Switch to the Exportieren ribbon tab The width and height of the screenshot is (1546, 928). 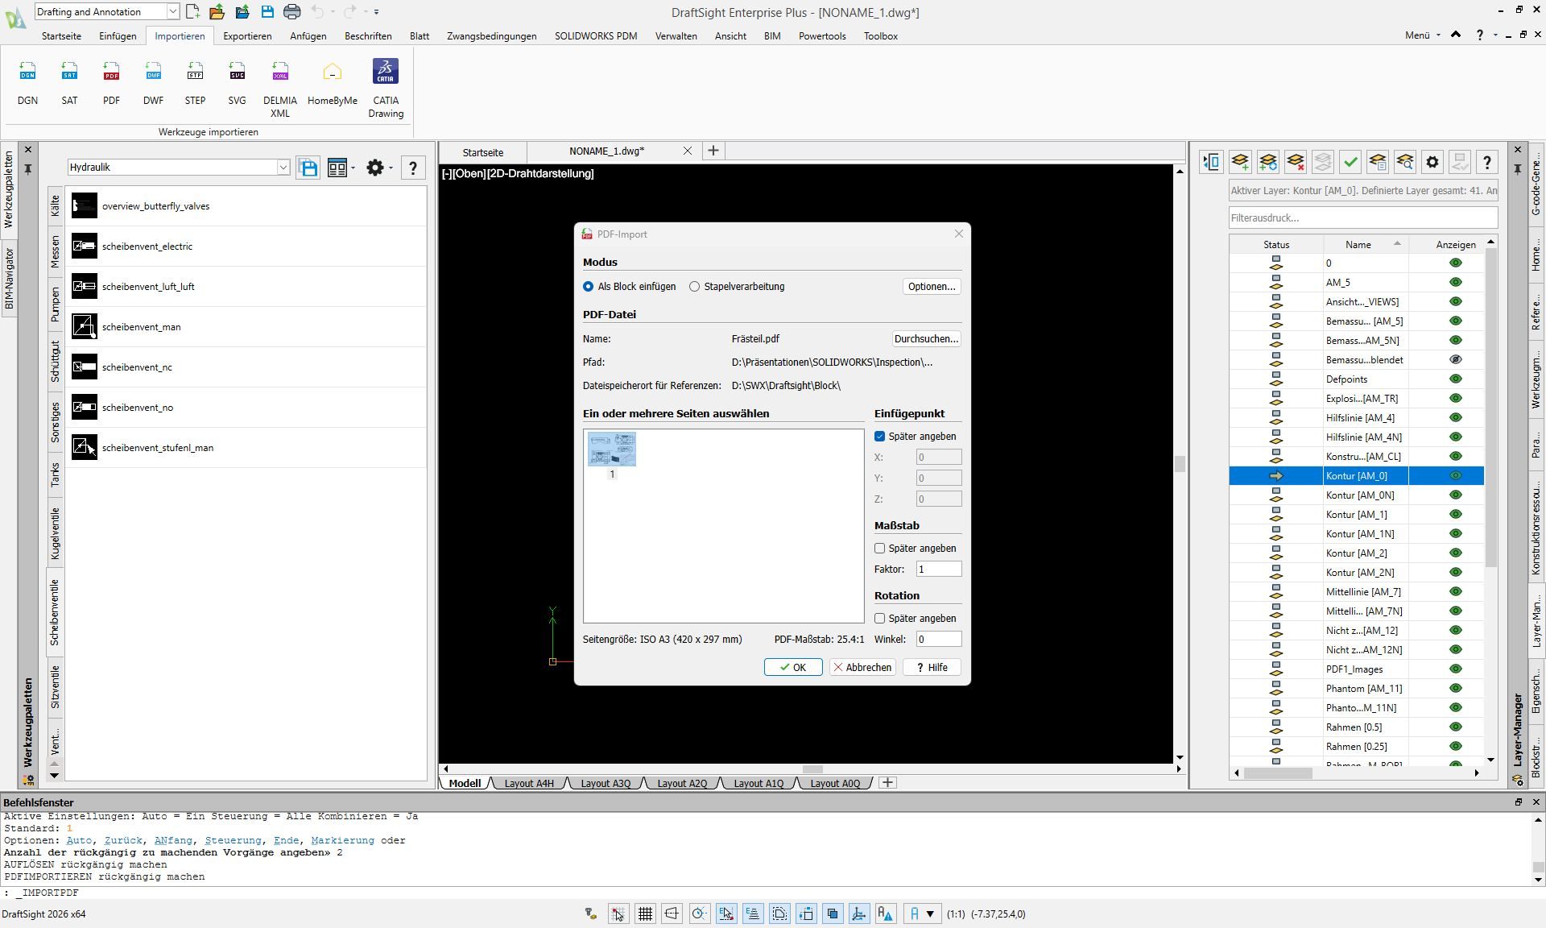(247, 36)
